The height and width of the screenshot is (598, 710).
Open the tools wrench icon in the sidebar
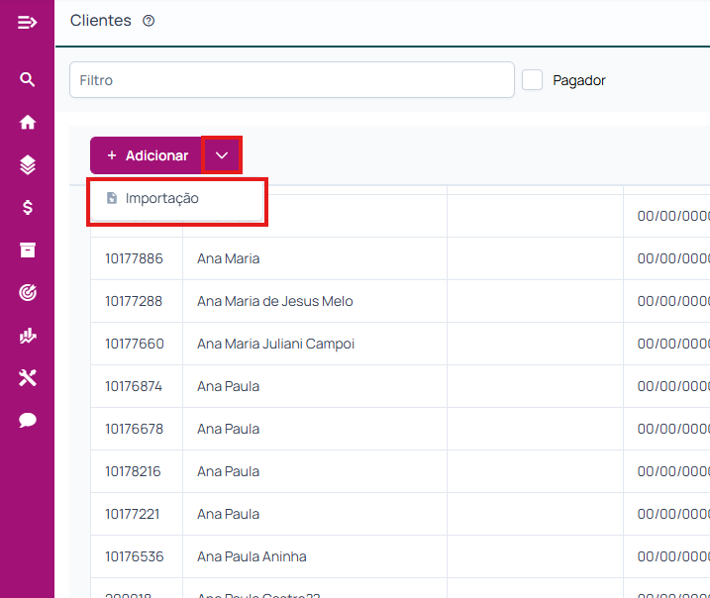(28, 377)
